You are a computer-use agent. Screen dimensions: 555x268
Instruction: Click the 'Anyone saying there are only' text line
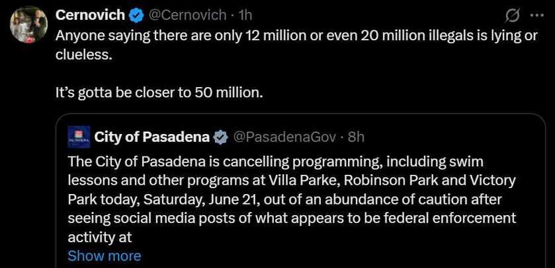click(x=296, y=36)
